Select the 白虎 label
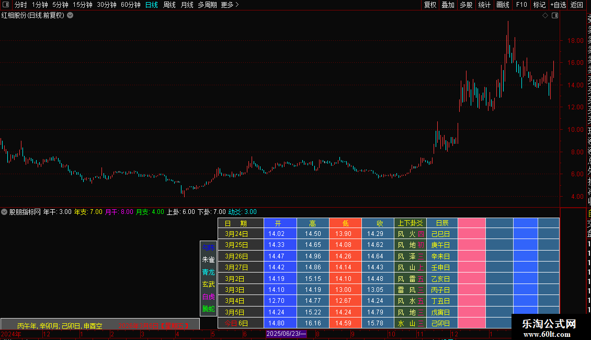The height and width of the screenshot is (340, 591). tap(209, 297)
